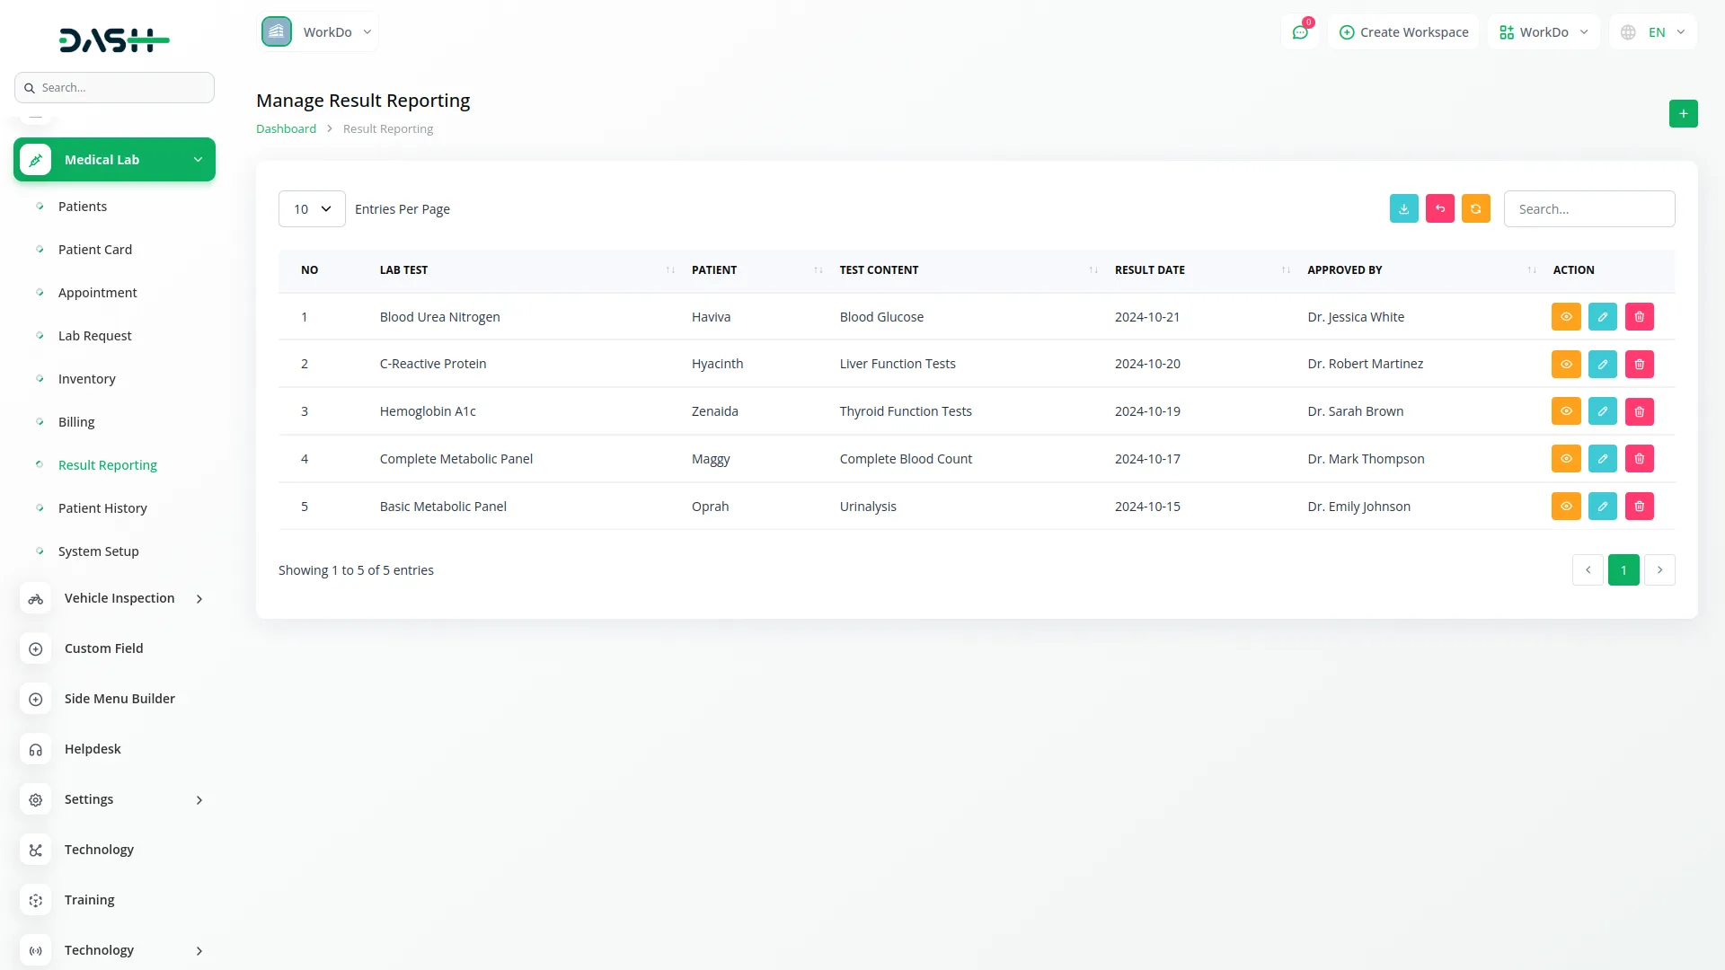
Task: Edit the Blood Urea Nitrogen result row
Action: pyautogui.click(x=1602, y=317)
